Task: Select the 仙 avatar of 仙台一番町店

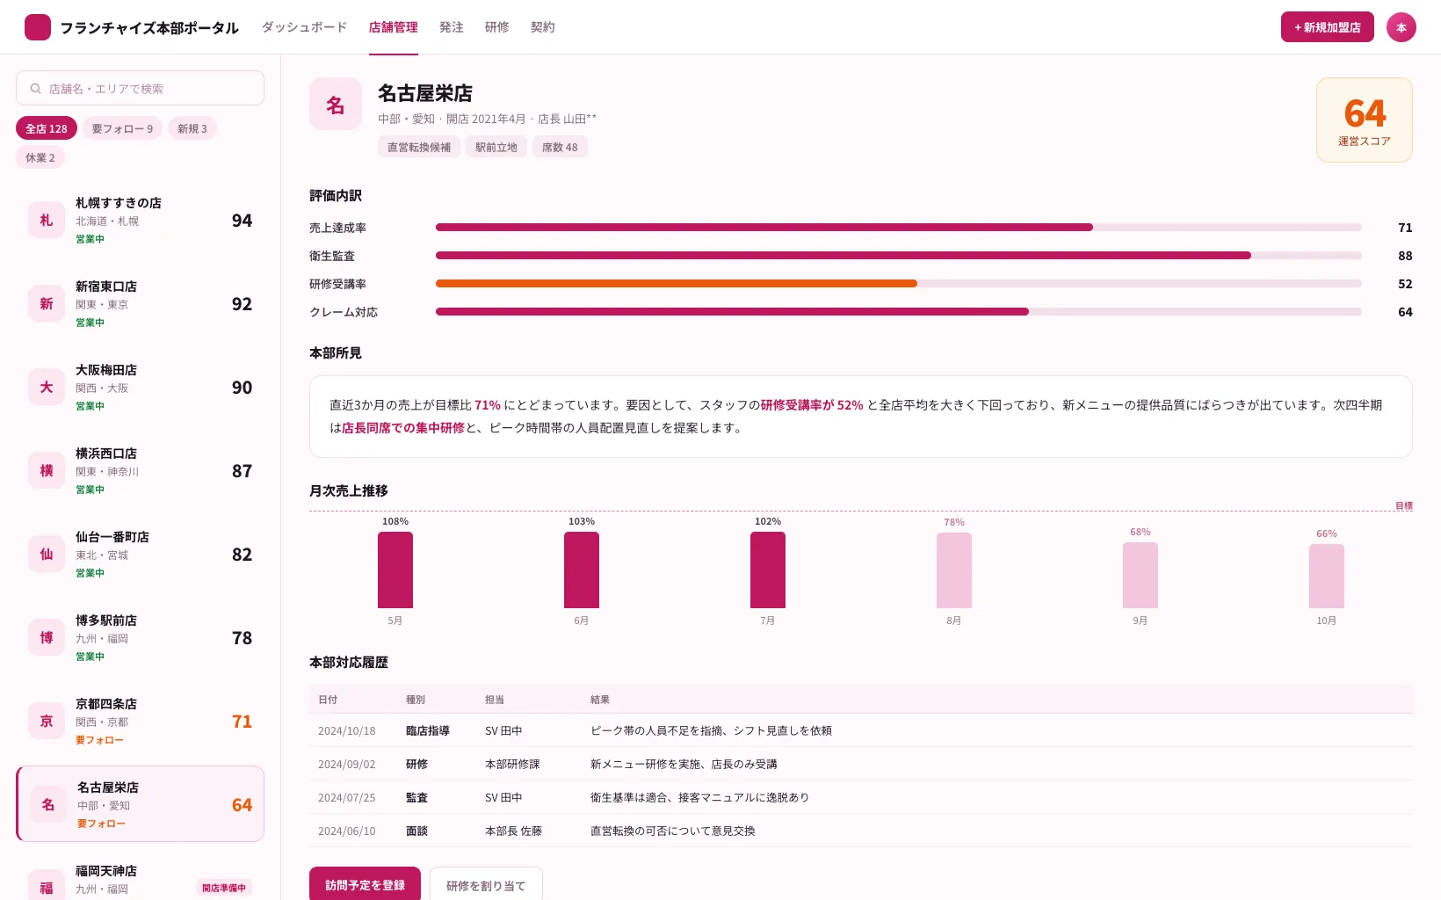Action: tap(47, 555)
